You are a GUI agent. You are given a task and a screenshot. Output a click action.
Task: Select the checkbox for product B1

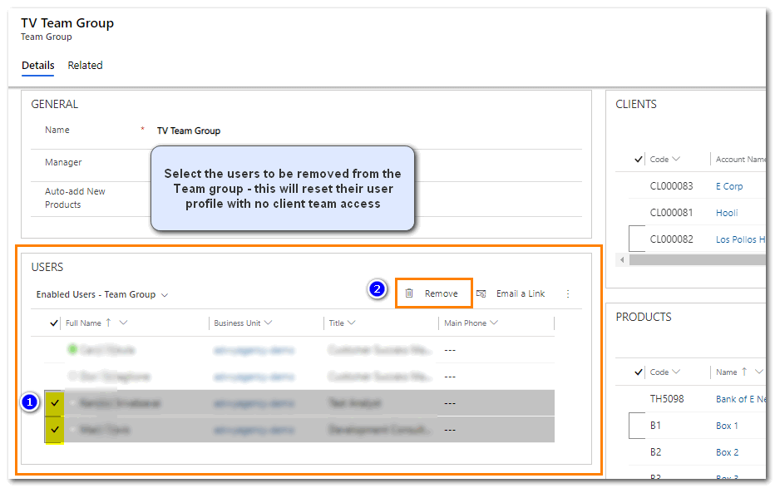(639, 426)
